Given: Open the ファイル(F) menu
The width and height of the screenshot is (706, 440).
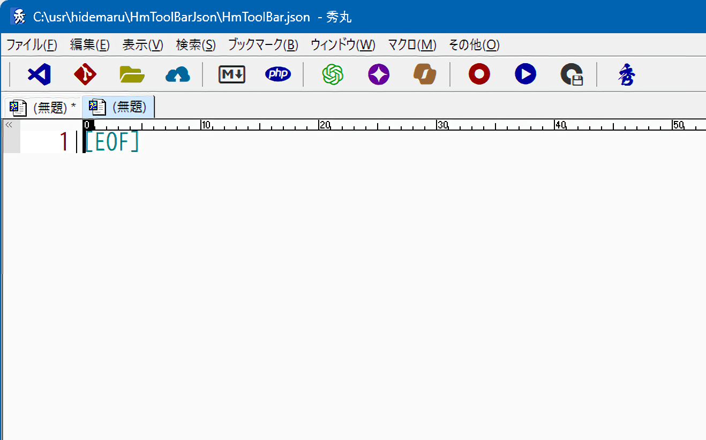Looking at the screenshot, I should click(x=32, y=45).
